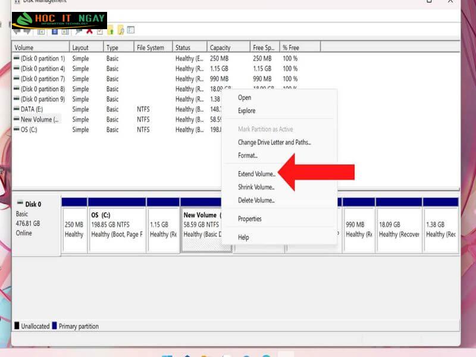
Task: Sort by the % Free column header
Action: point(300,48)
